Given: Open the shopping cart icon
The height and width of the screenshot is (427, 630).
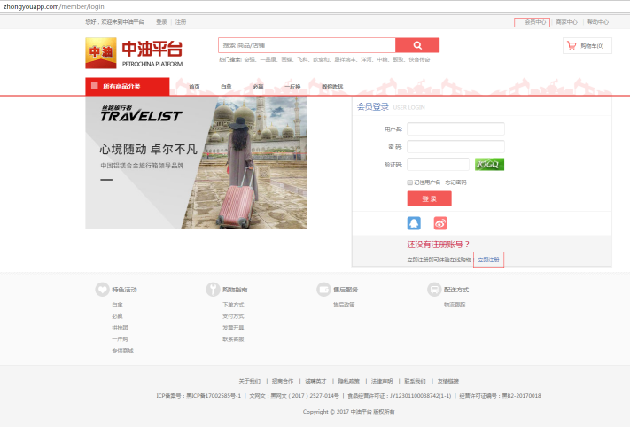Looking at the screenshot, I should 572,45.
